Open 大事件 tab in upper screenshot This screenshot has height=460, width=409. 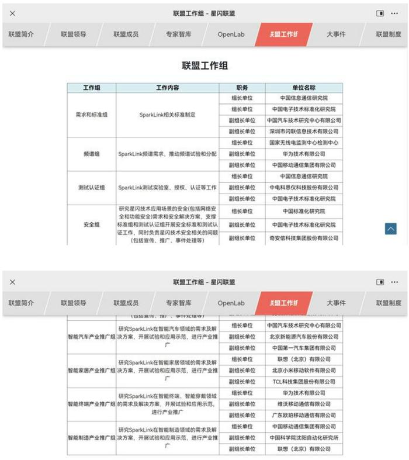tap(336, 34)
